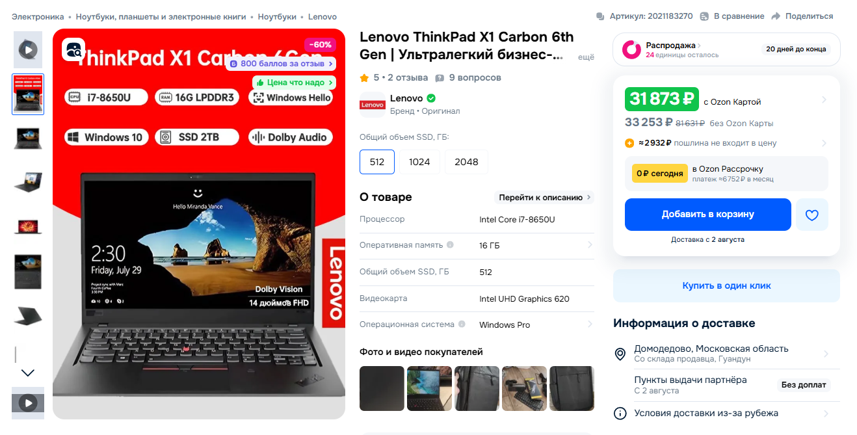Open visual similar-search icon on product image
This screenshot has width=857, height=435.
(x=73, y=50)
